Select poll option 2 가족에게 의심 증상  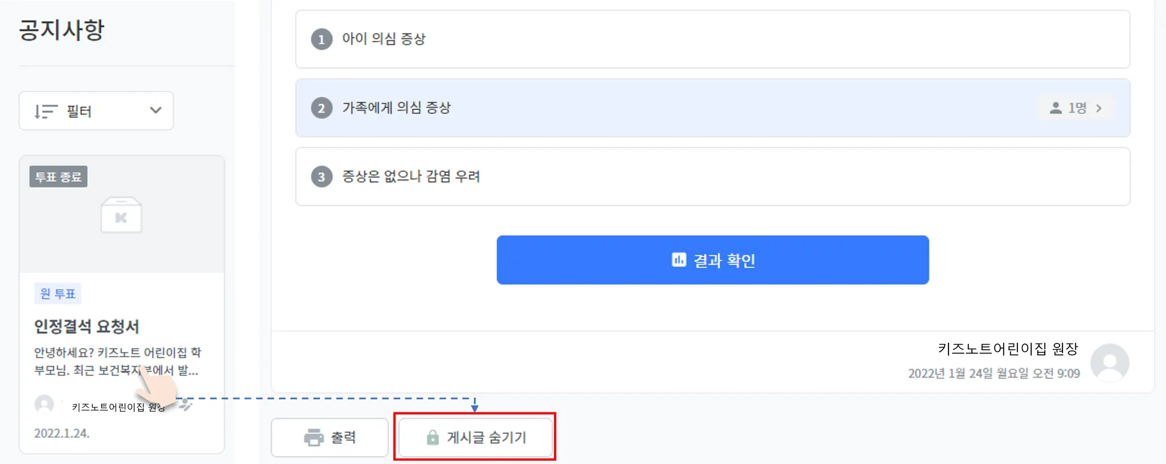712,108
